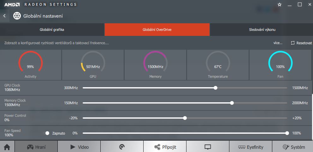Click the globe icon beside Globální nastavení
This screenshot has width=313, height=152.
(x=17, y=16)
